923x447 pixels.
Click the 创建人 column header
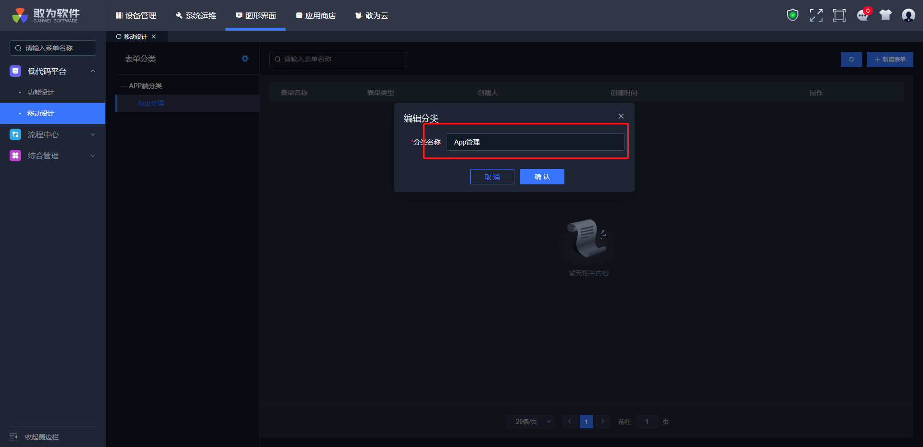pos(488,93)
